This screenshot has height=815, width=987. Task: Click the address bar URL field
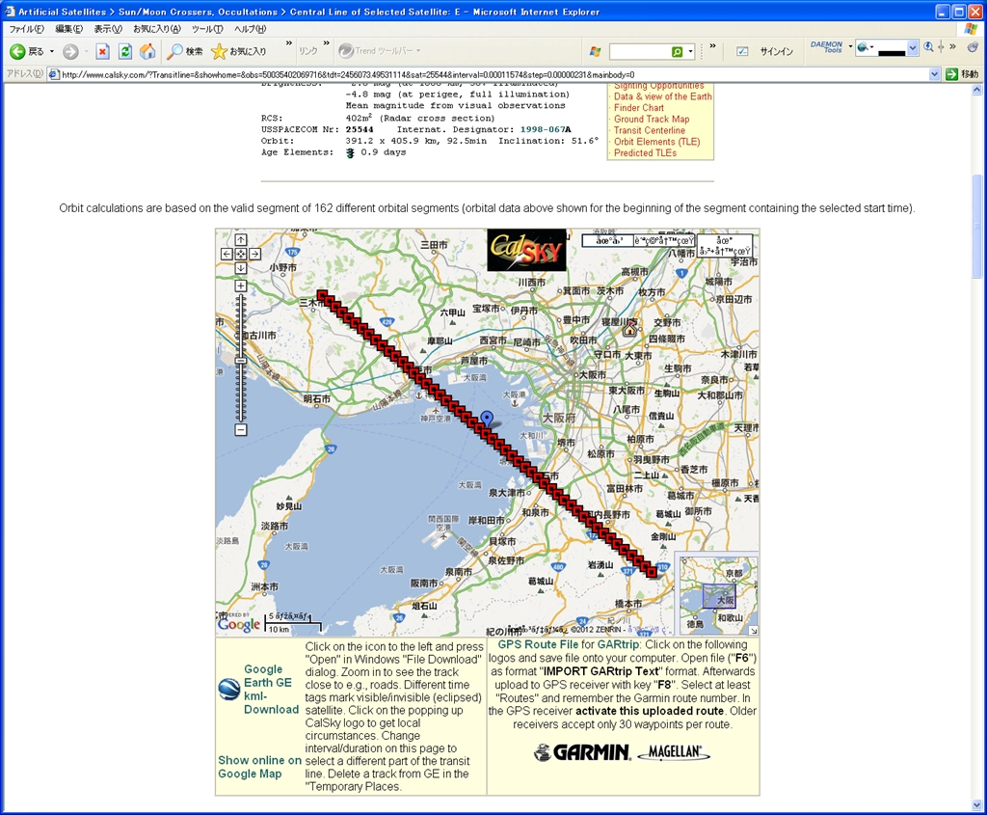494,74
